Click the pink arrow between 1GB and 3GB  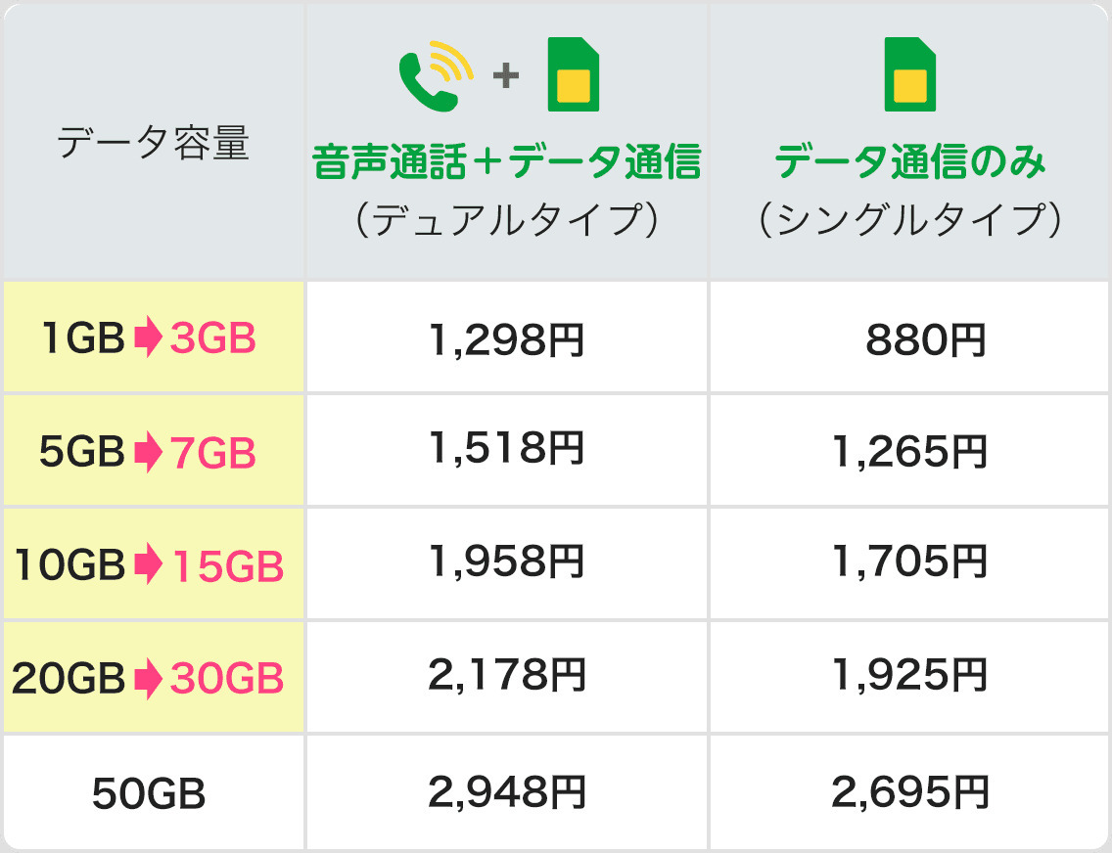click(148, 339)
